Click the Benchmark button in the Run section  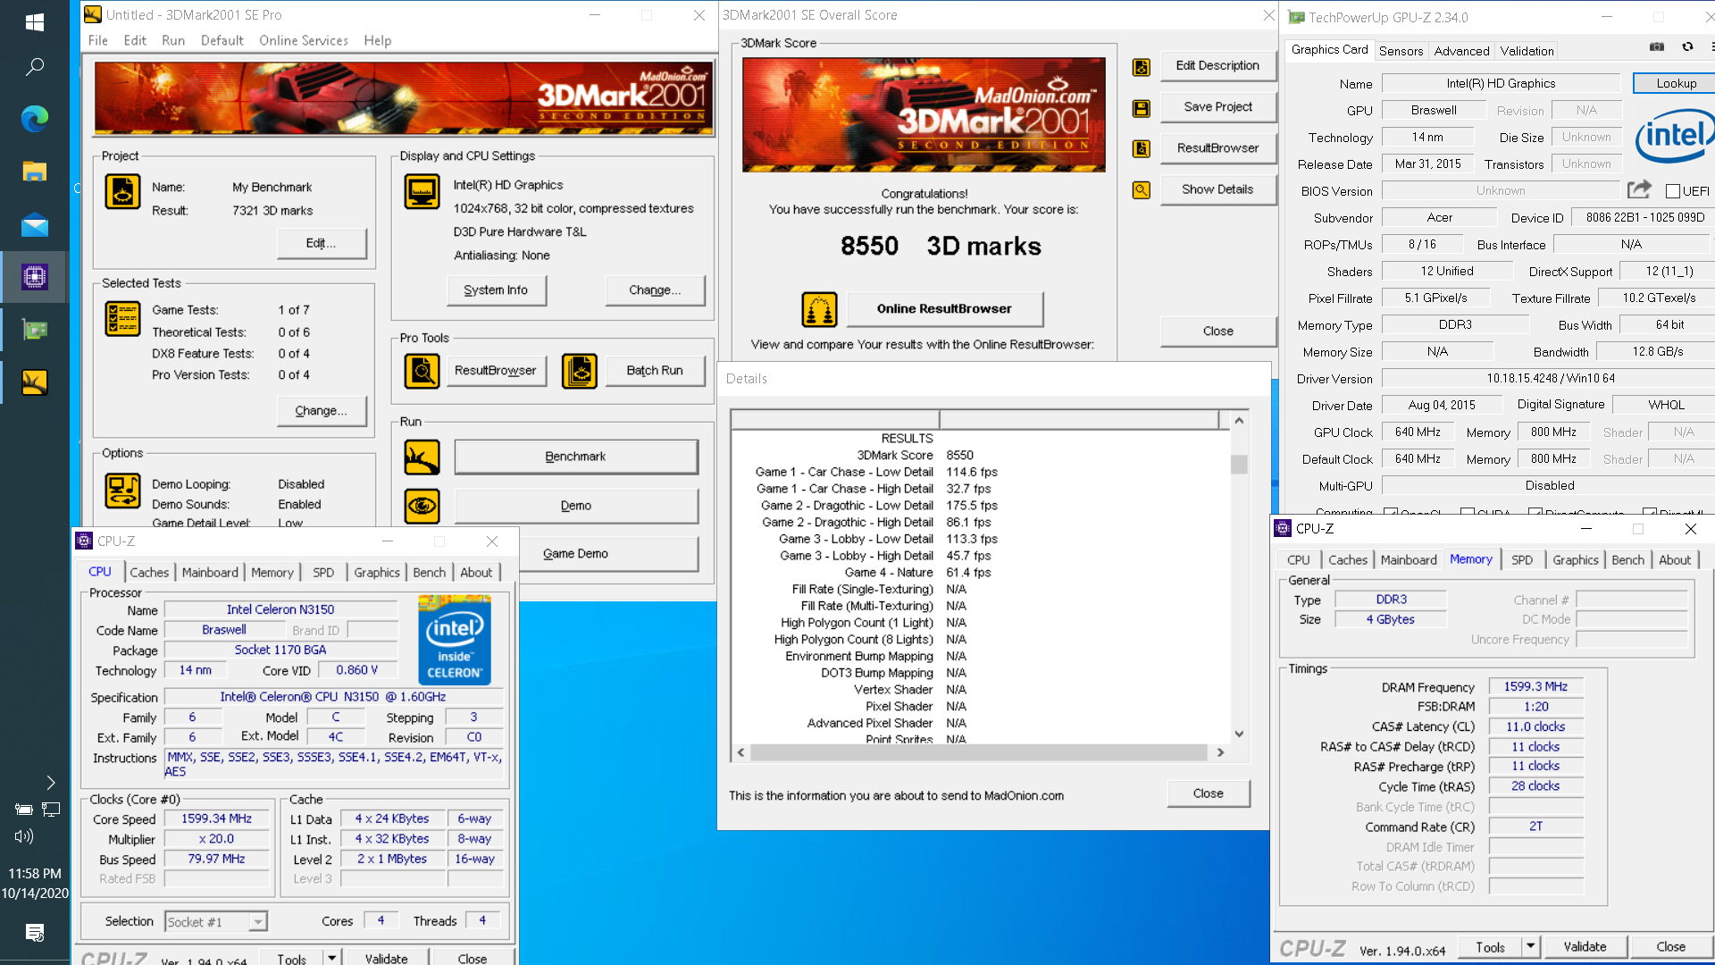(x=576, y=457)
